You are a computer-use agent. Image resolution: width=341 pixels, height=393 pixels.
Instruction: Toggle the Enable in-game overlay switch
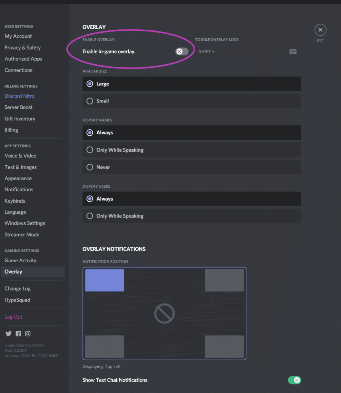[182, 51]
